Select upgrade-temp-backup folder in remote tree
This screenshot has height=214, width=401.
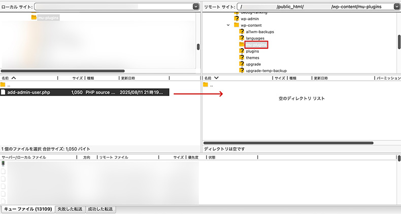(266, 70)
